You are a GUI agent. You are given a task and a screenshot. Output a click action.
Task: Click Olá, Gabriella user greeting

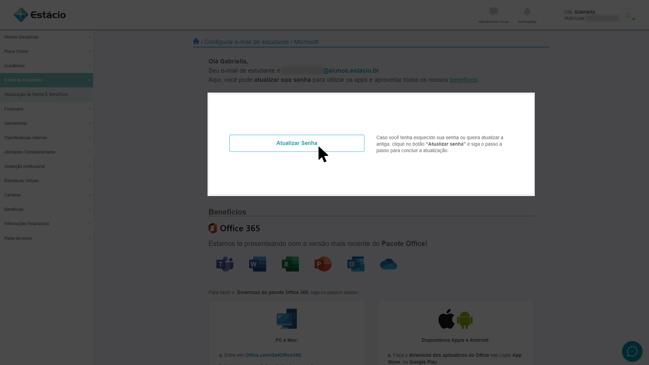[x=579, y=12]
